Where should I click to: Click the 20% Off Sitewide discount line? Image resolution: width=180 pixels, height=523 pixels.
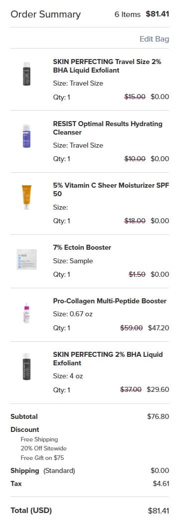click(x=43, y=448)
